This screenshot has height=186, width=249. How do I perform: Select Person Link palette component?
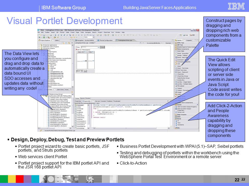180,112
